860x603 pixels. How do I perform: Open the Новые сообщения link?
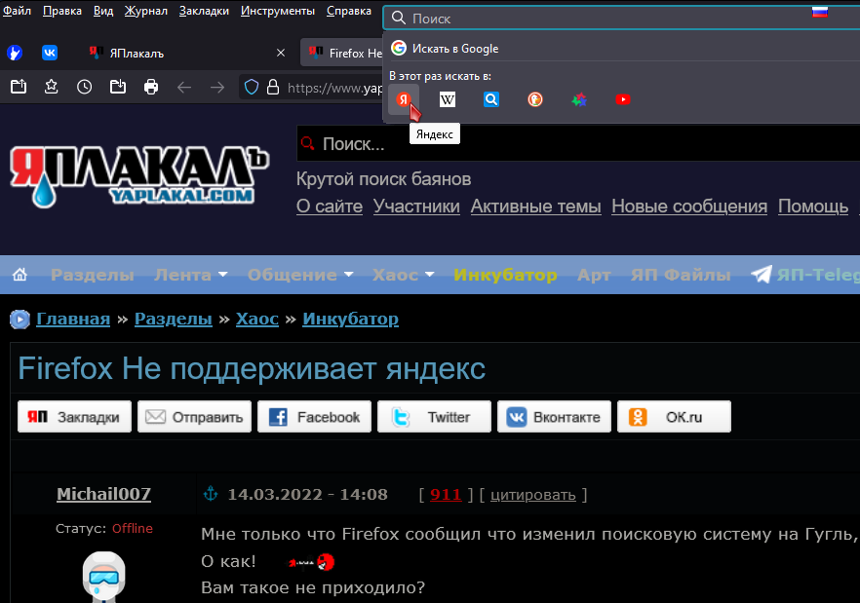[689, 207]
